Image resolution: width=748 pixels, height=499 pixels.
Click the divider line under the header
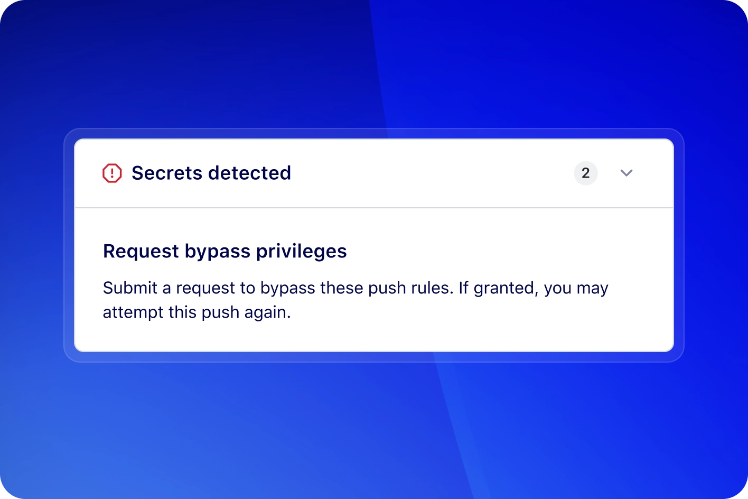(x=374, y=207)
